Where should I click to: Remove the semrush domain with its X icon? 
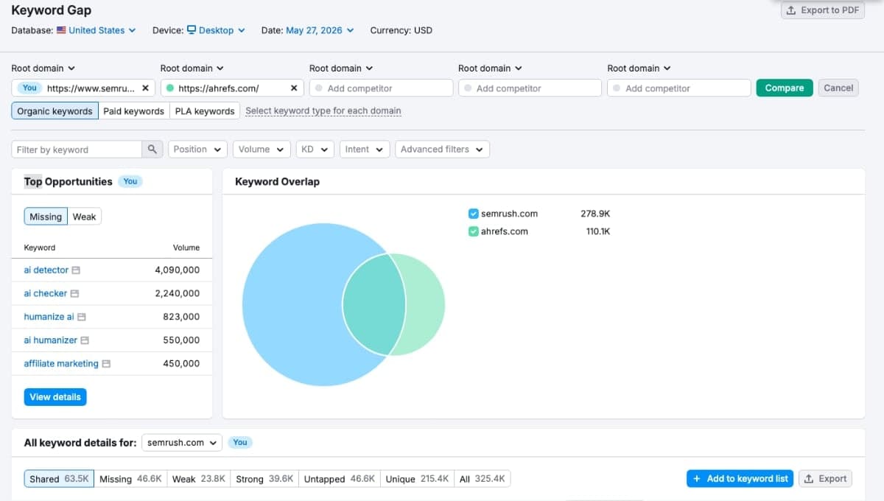coord(145,88)
